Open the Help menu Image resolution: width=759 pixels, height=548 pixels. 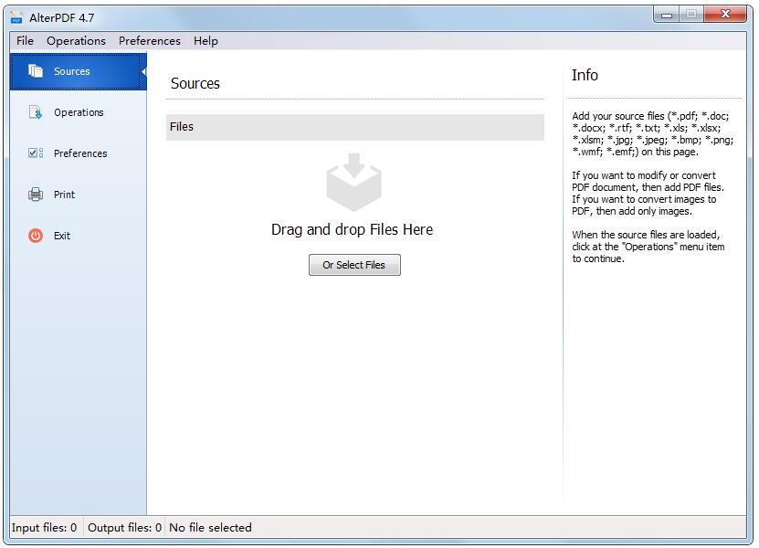pyautogui.click(x=206, y=40)
